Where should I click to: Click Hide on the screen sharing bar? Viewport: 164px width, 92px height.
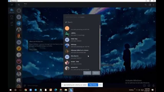[x=100, y=85]
